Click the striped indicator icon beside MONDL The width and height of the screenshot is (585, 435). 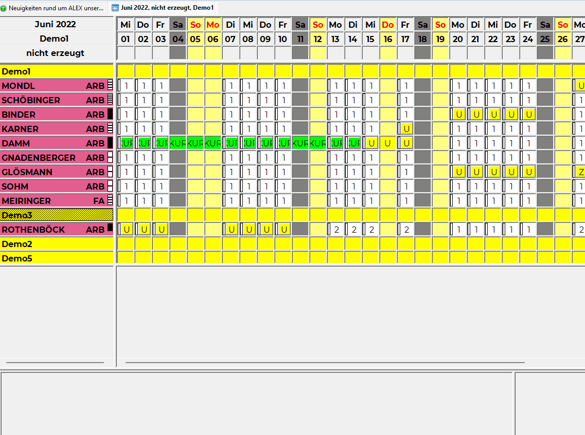(110, 86)
